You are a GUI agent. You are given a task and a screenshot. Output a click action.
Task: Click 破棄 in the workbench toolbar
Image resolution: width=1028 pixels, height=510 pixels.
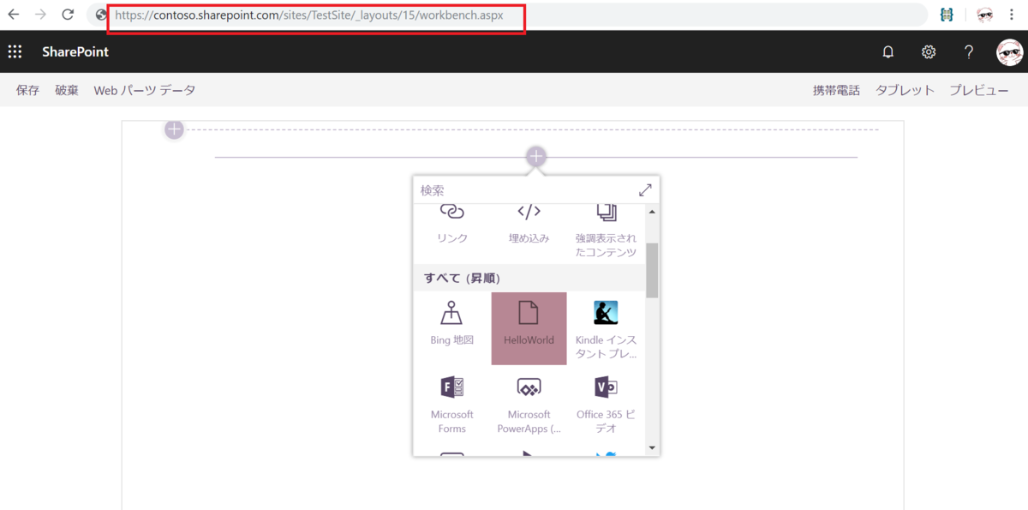coord(67,90)
